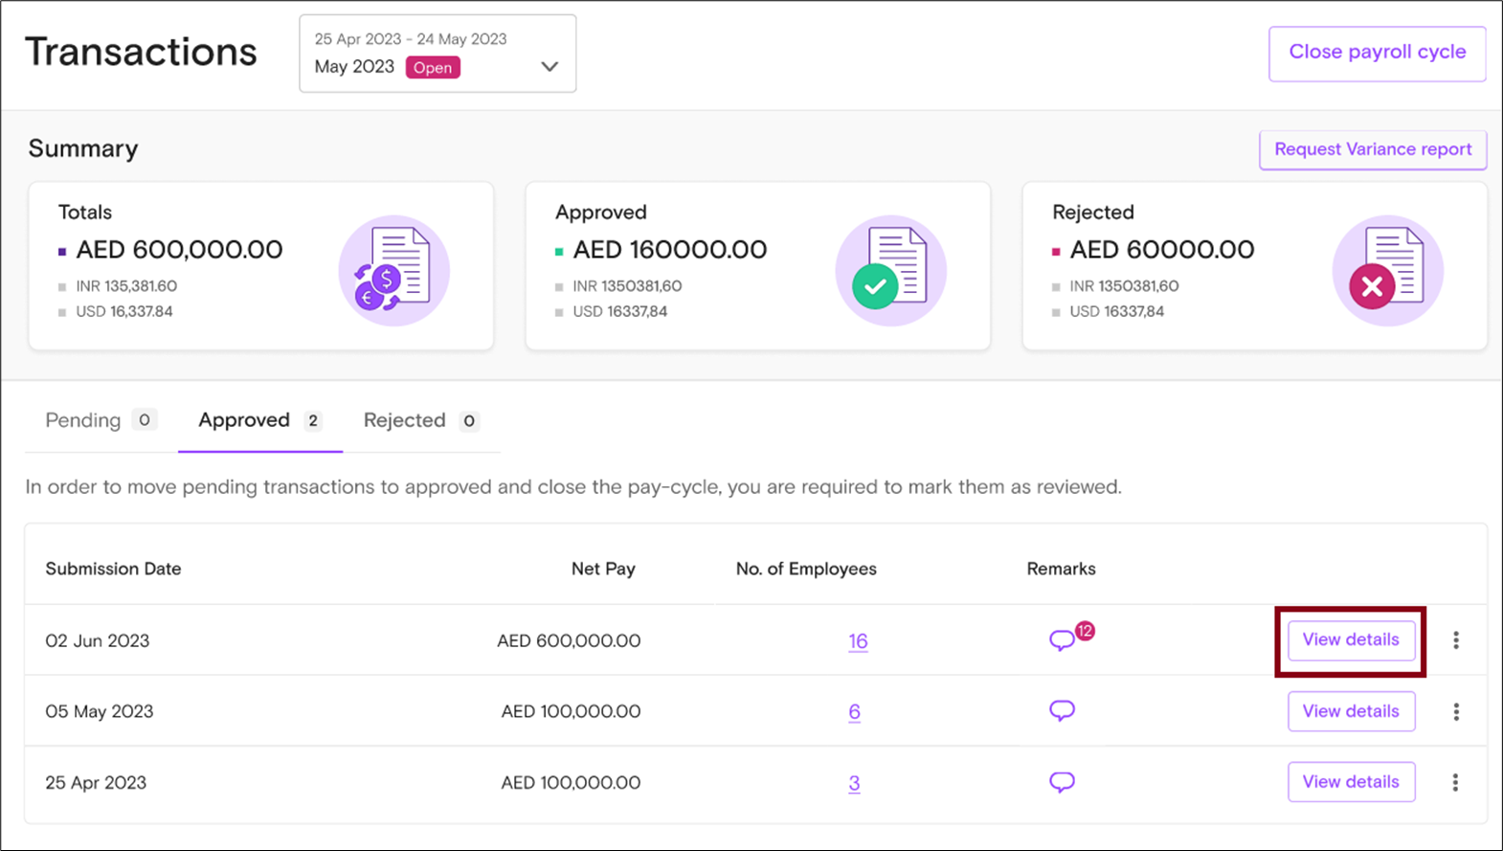Select the 05 May 2023 date cell
This screenshot has width=1503, height=851.
(x=100, y=711)
